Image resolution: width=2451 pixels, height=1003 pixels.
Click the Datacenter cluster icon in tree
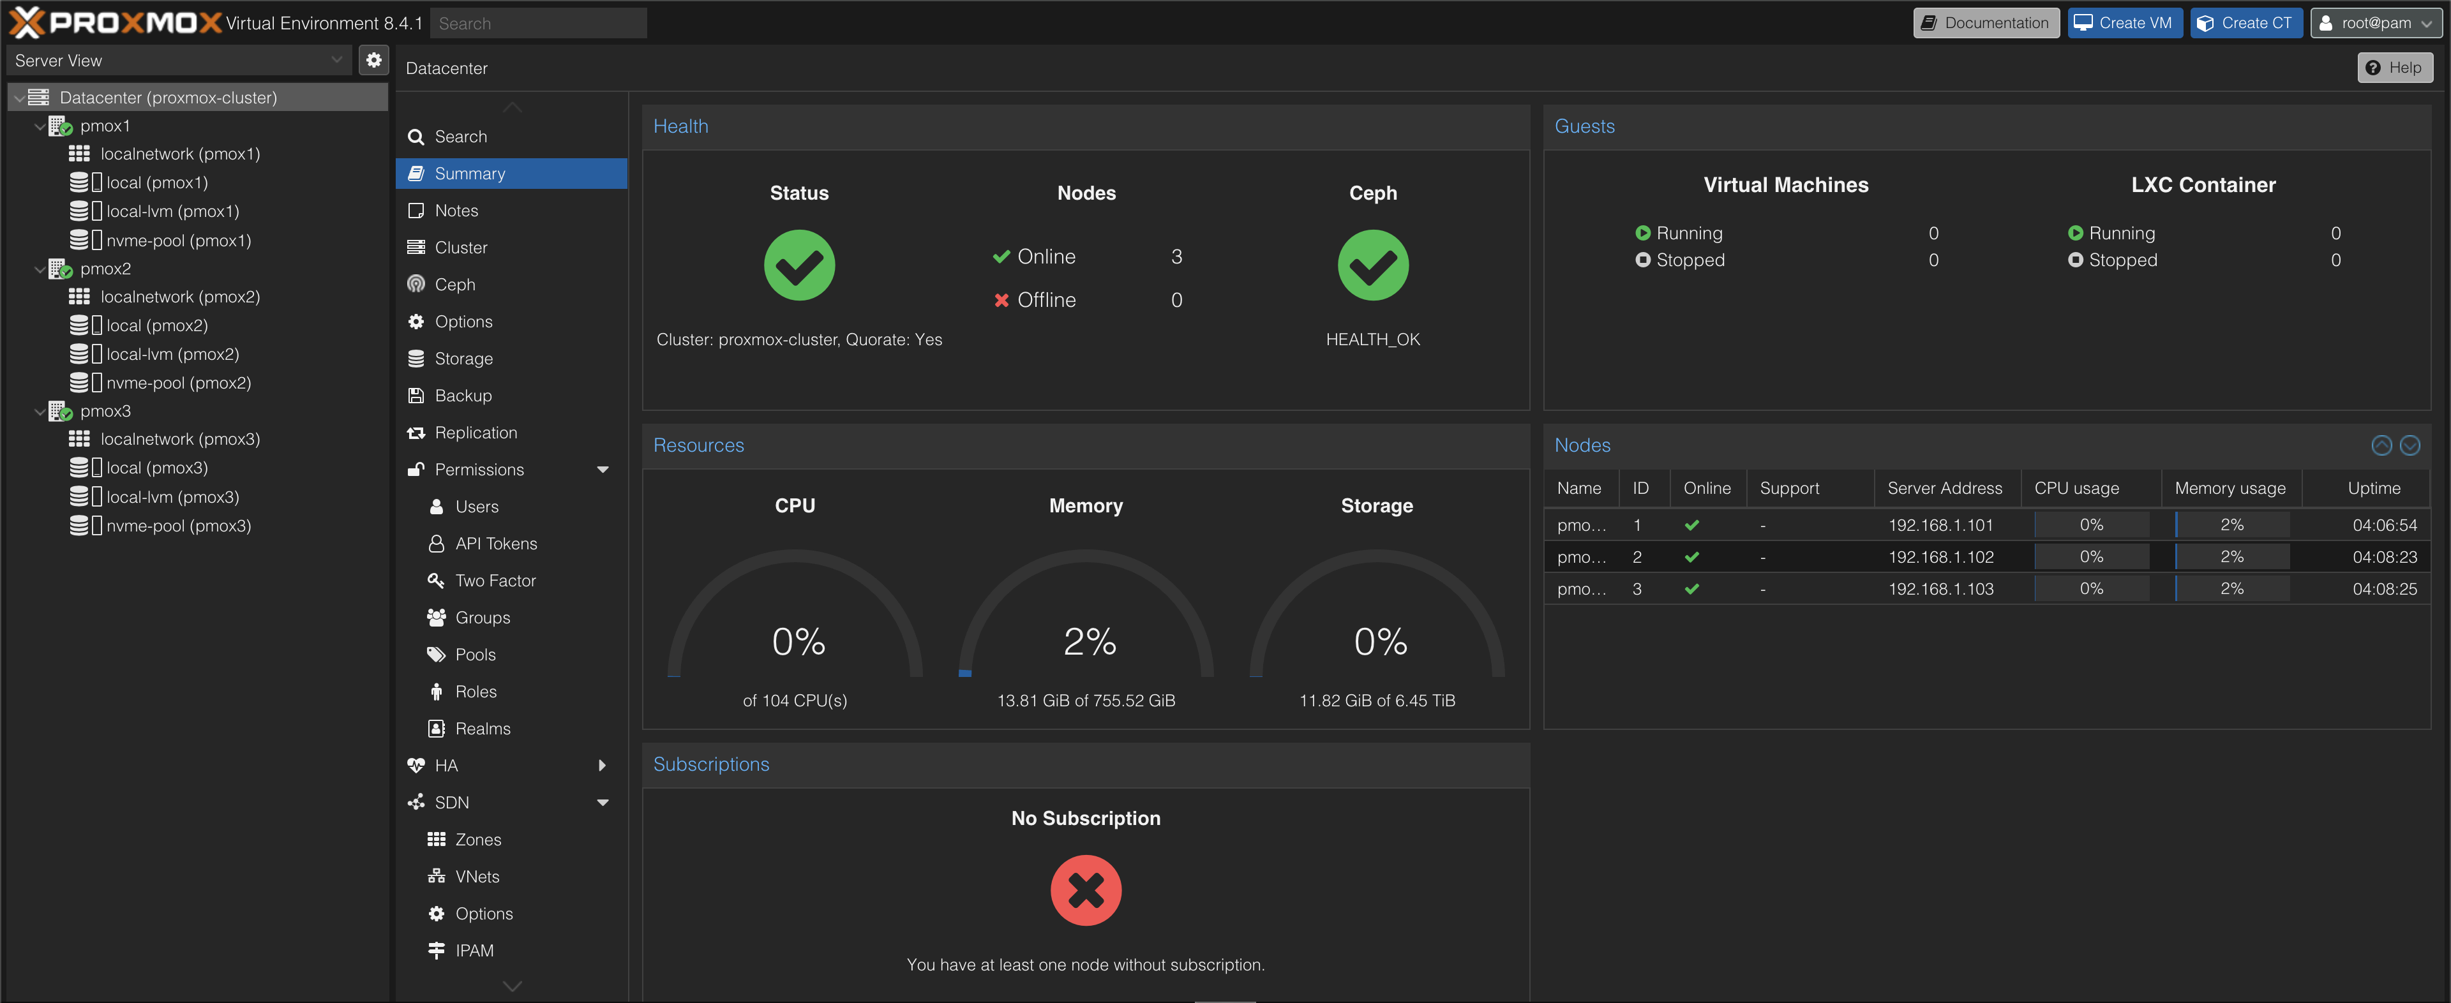point(39,97)
